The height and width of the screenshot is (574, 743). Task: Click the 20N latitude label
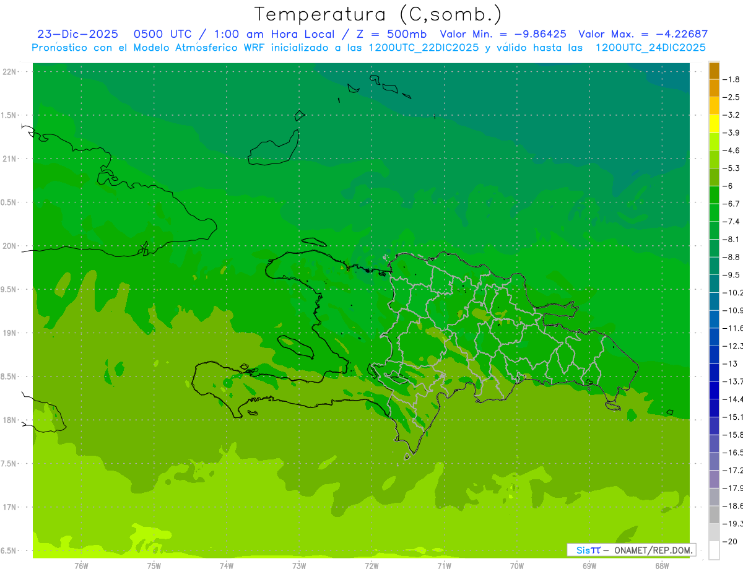tap(9, 246)
